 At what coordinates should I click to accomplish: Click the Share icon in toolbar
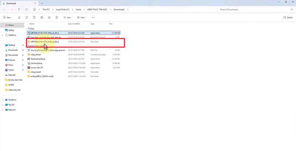[x=49, y=17]
